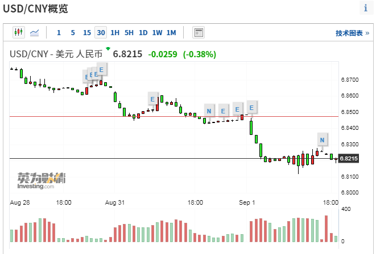376x254 pixels.
Task: Switch to area line chart view
Action: pos(34,32)
